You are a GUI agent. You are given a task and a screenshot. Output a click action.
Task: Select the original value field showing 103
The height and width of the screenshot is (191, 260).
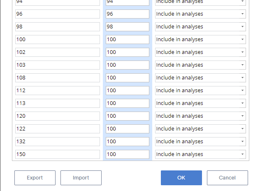coord(58,65)
